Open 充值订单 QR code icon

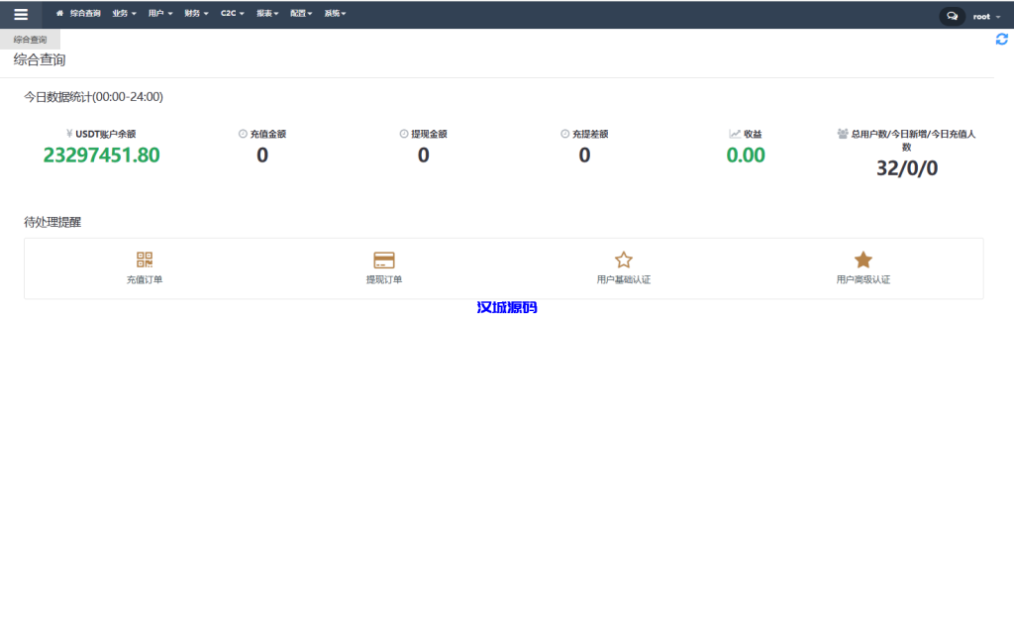[145, 260]
